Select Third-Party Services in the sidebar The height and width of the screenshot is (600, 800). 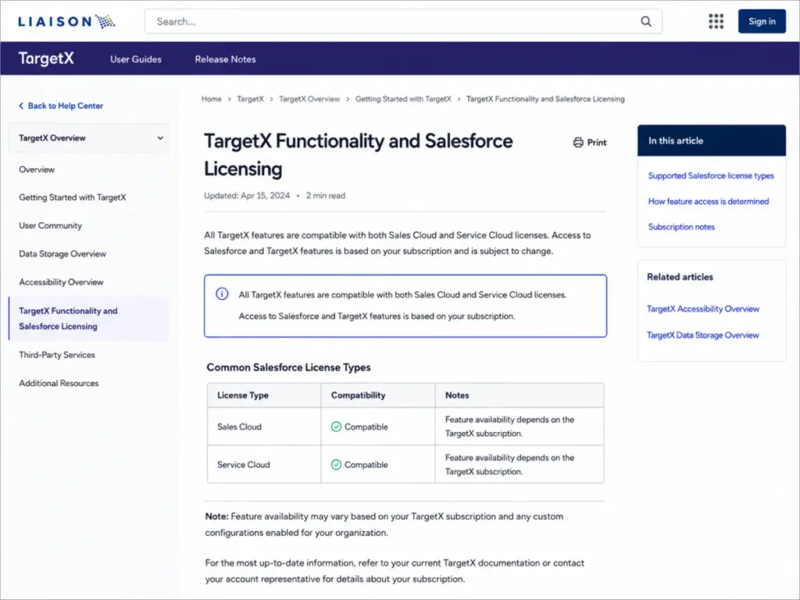point(57,355)
